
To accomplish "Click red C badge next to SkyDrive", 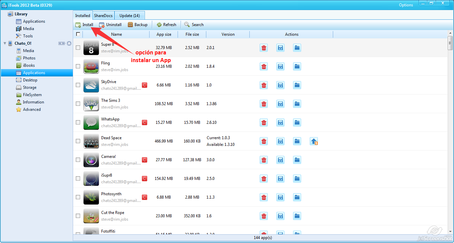I will 145,85.
